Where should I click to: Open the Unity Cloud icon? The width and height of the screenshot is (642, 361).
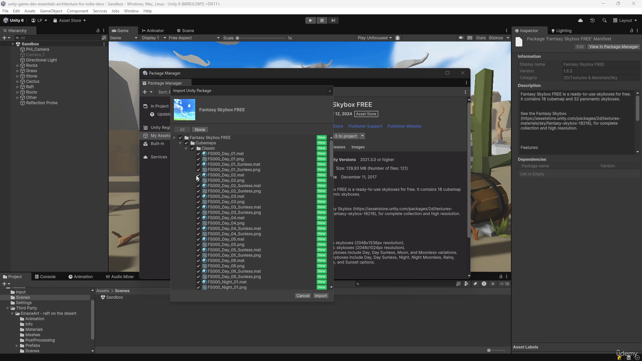click(580, 20)
